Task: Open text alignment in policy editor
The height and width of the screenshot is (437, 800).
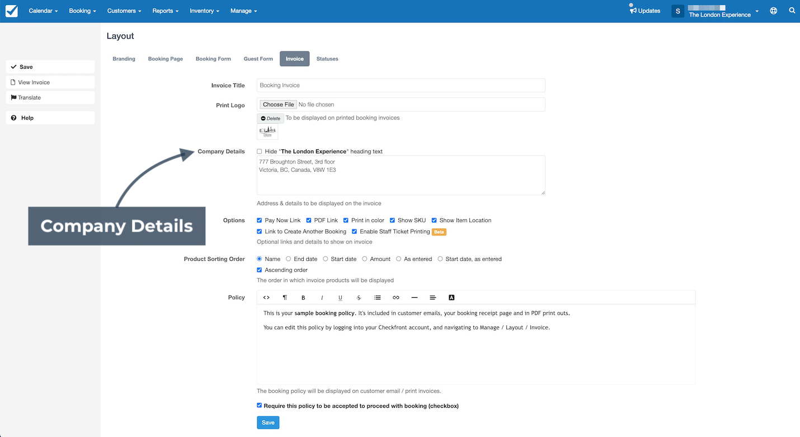Action: tap(433, 298)
